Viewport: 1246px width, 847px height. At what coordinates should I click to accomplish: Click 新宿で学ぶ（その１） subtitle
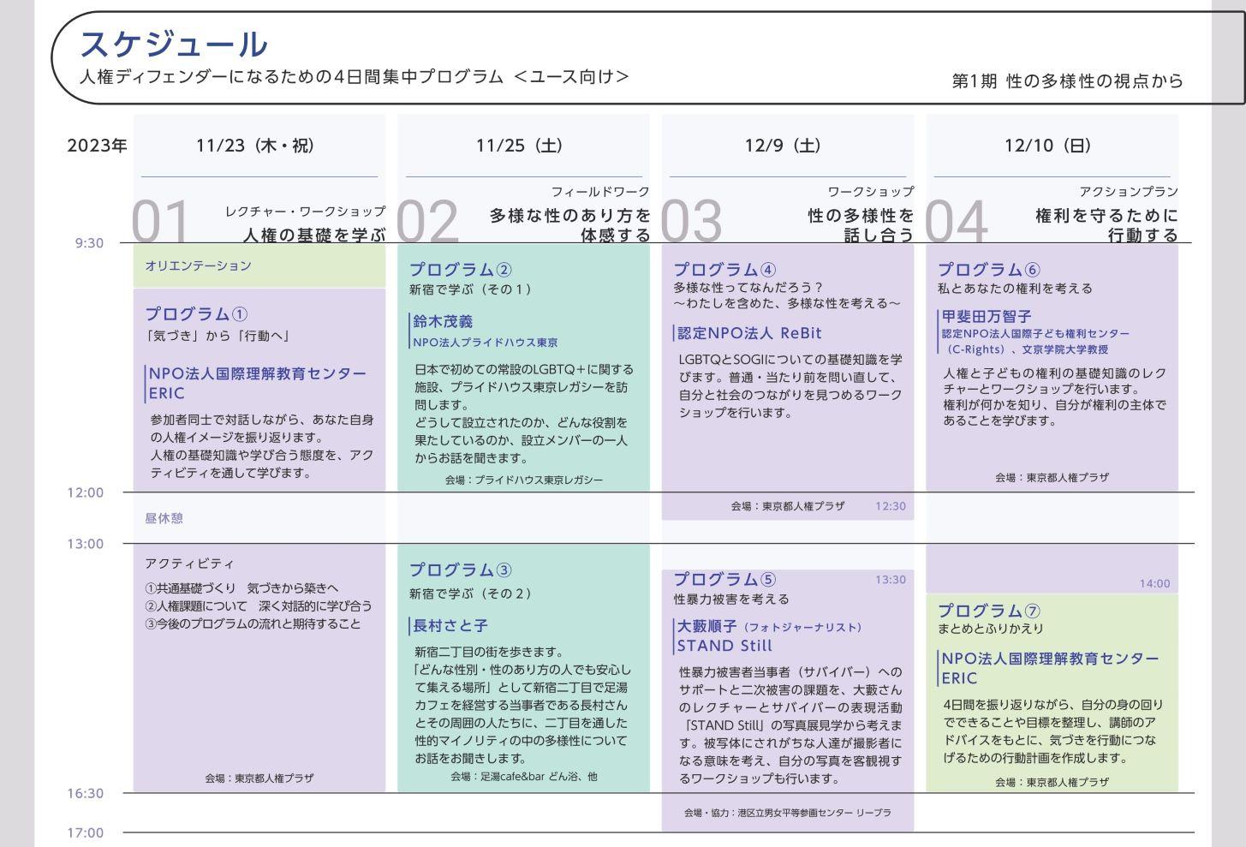pyautogui.click(x=470, y=289)
